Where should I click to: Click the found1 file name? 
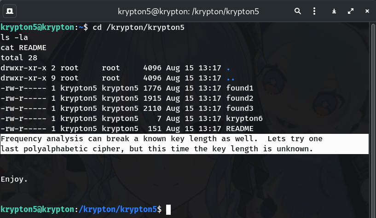click(240, 88)
